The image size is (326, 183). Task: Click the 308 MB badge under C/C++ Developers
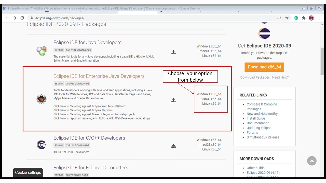[59, 145]
